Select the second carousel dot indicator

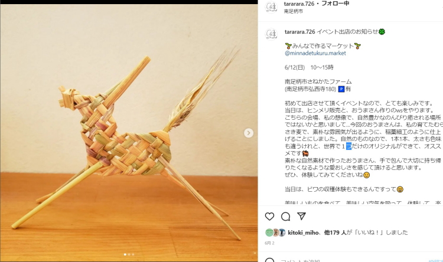pos(129,254)
